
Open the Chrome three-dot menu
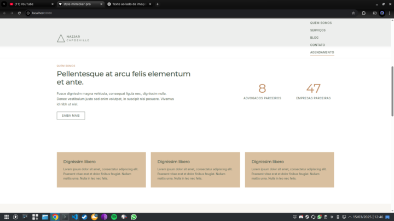tap(389, 13)
